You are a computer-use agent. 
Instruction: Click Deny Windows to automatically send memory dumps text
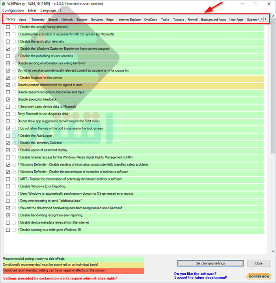point(75,194)
